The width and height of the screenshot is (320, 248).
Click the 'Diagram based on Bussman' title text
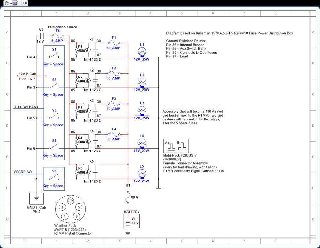(x=229, y=33)
